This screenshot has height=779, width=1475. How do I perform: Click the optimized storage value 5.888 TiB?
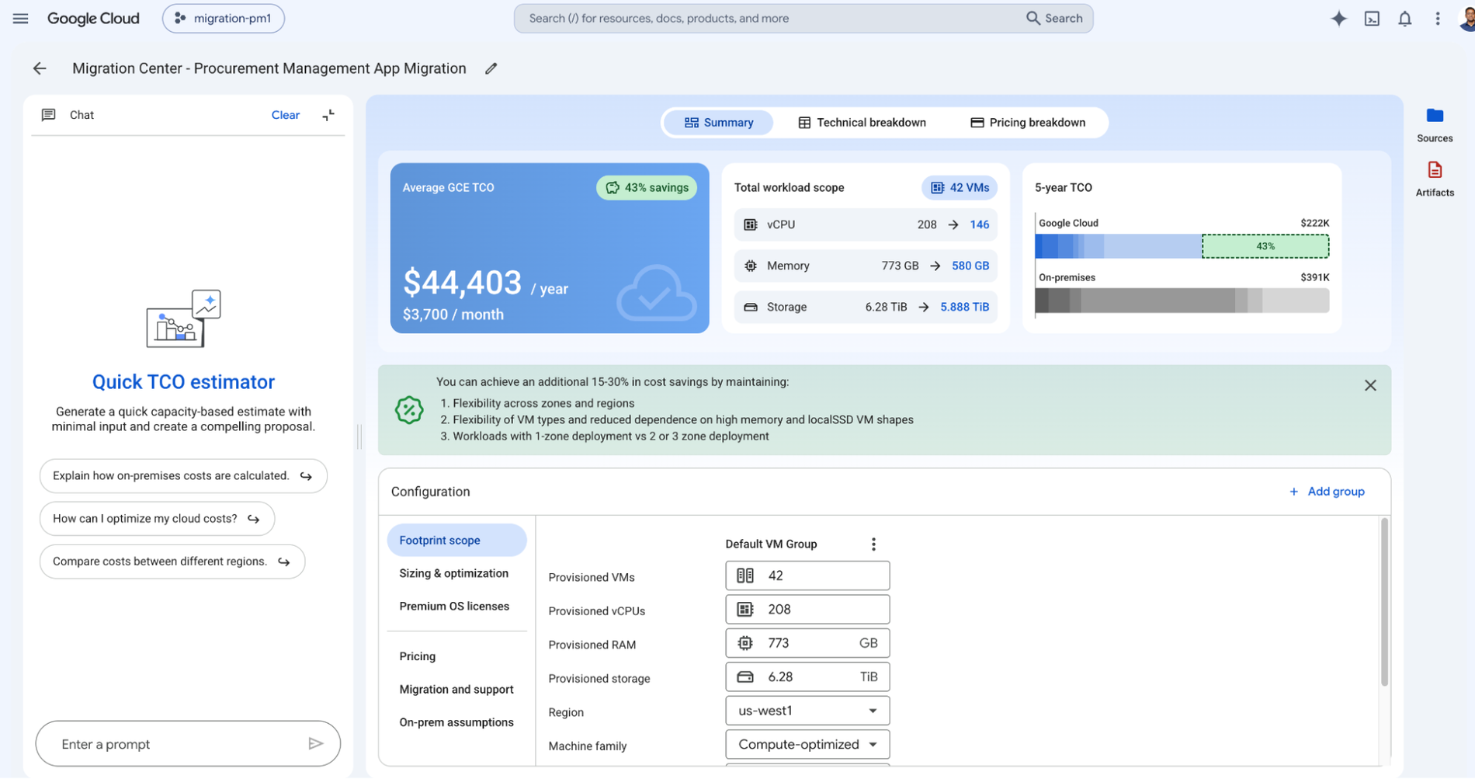pos(965,307)
